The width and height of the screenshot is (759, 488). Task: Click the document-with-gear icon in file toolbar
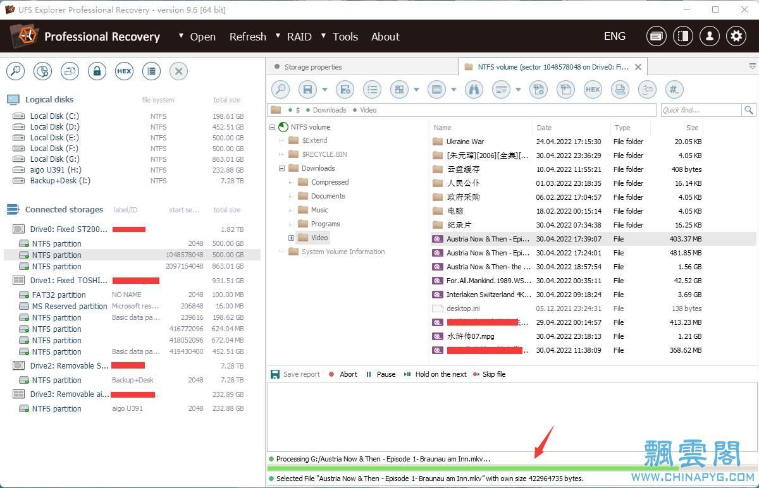click(x=538, y=89)
